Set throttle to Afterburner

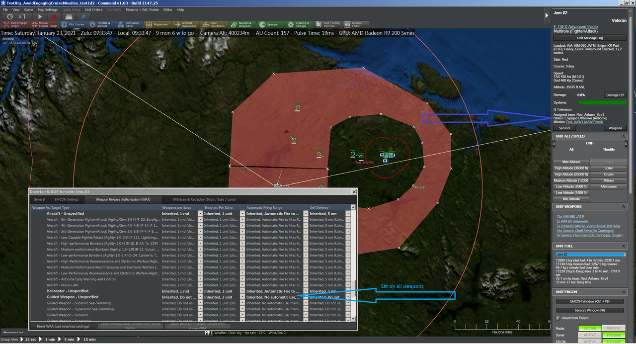[x=609, y=186]
